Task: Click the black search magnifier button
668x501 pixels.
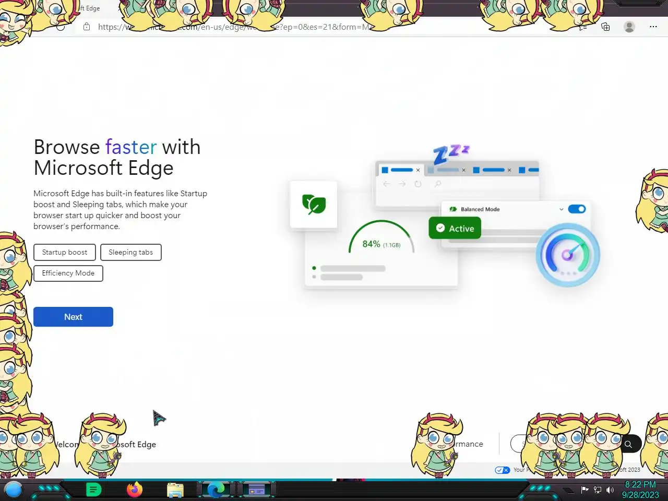Action: pos(628,444)
